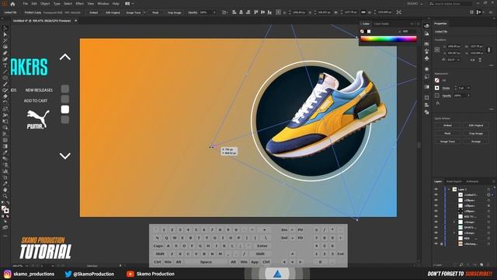Select the None swatch in Color panel
This screenshot has height=280, width=497.
362,31
